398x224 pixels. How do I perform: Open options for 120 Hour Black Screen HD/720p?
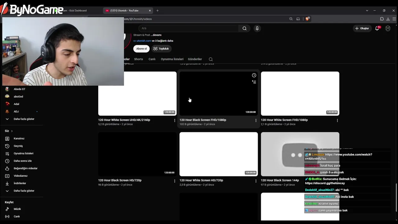click(x=174, y=181)
